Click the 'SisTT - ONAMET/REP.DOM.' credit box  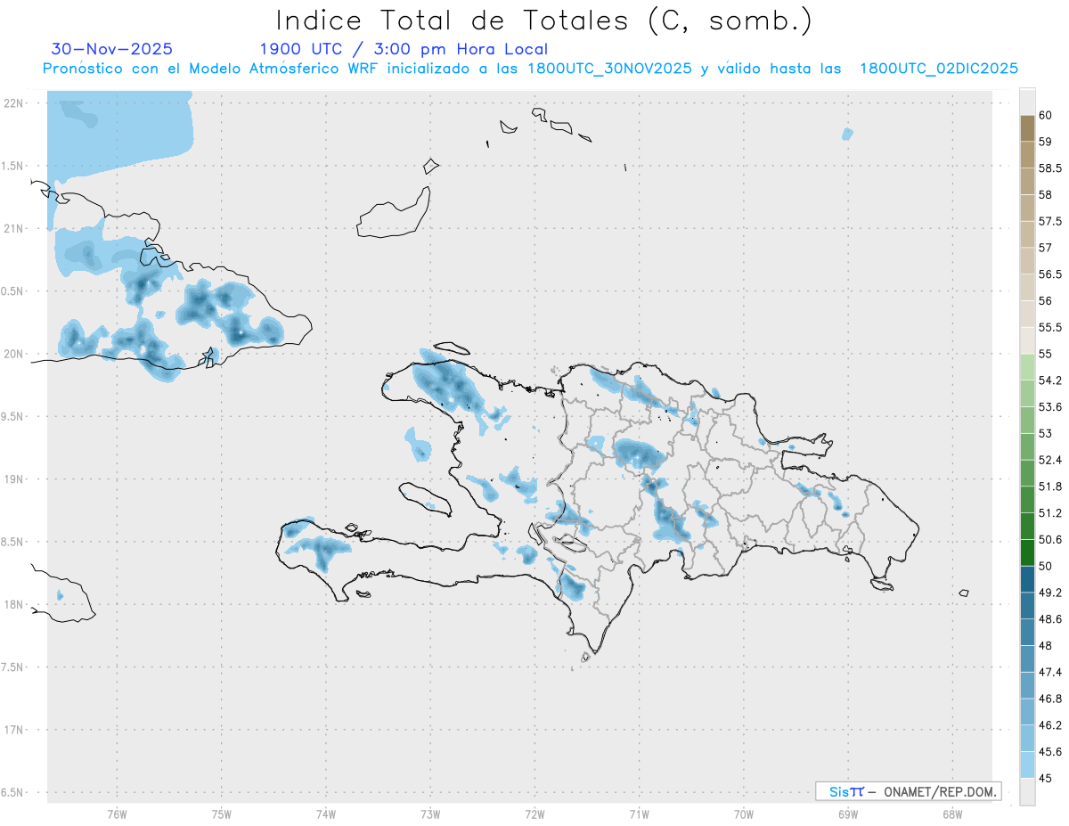coord(908,791)
